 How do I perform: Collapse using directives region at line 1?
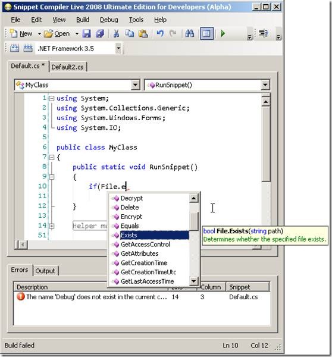(x=52, y=99)
